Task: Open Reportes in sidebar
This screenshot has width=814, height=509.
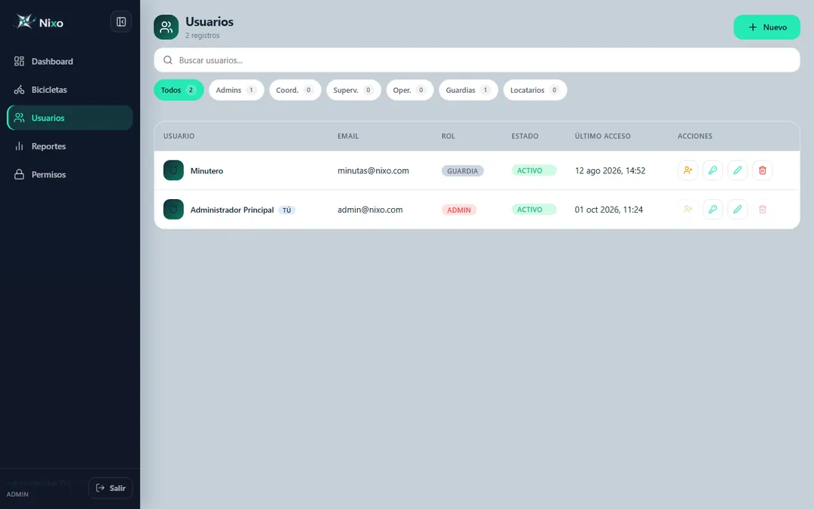Action: coord(69,146)
